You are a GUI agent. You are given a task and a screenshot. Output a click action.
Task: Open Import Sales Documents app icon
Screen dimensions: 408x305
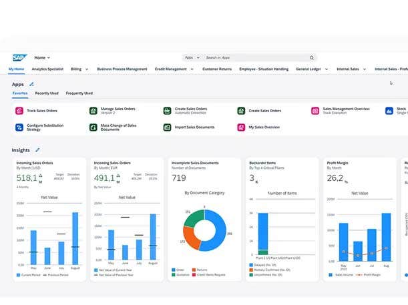[x=168, y=127]
